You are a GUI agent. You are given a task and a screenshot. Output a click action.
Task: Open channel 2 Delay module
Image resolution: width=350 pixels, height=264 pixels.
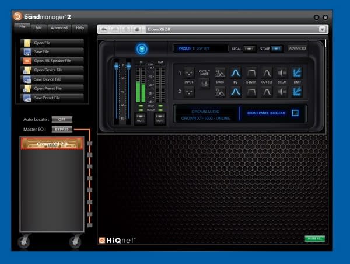pyautogui.click(x=282, y=92)
